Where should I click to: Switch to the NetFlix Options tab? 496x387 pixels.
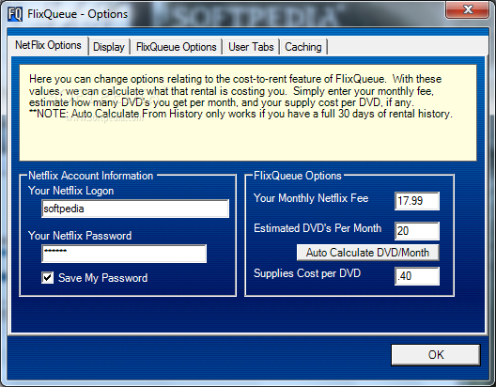coord(49,45)
